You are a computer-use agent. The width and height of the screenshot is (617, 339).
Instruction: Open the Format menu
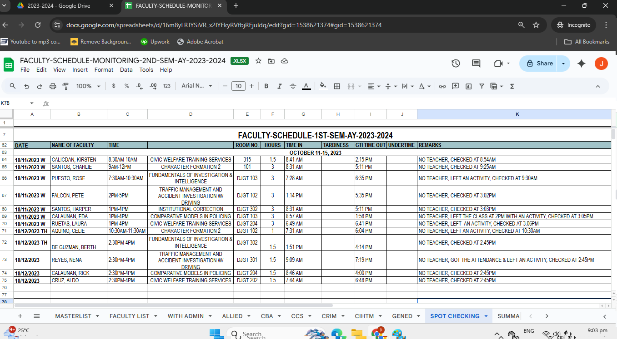coord(104,70)
